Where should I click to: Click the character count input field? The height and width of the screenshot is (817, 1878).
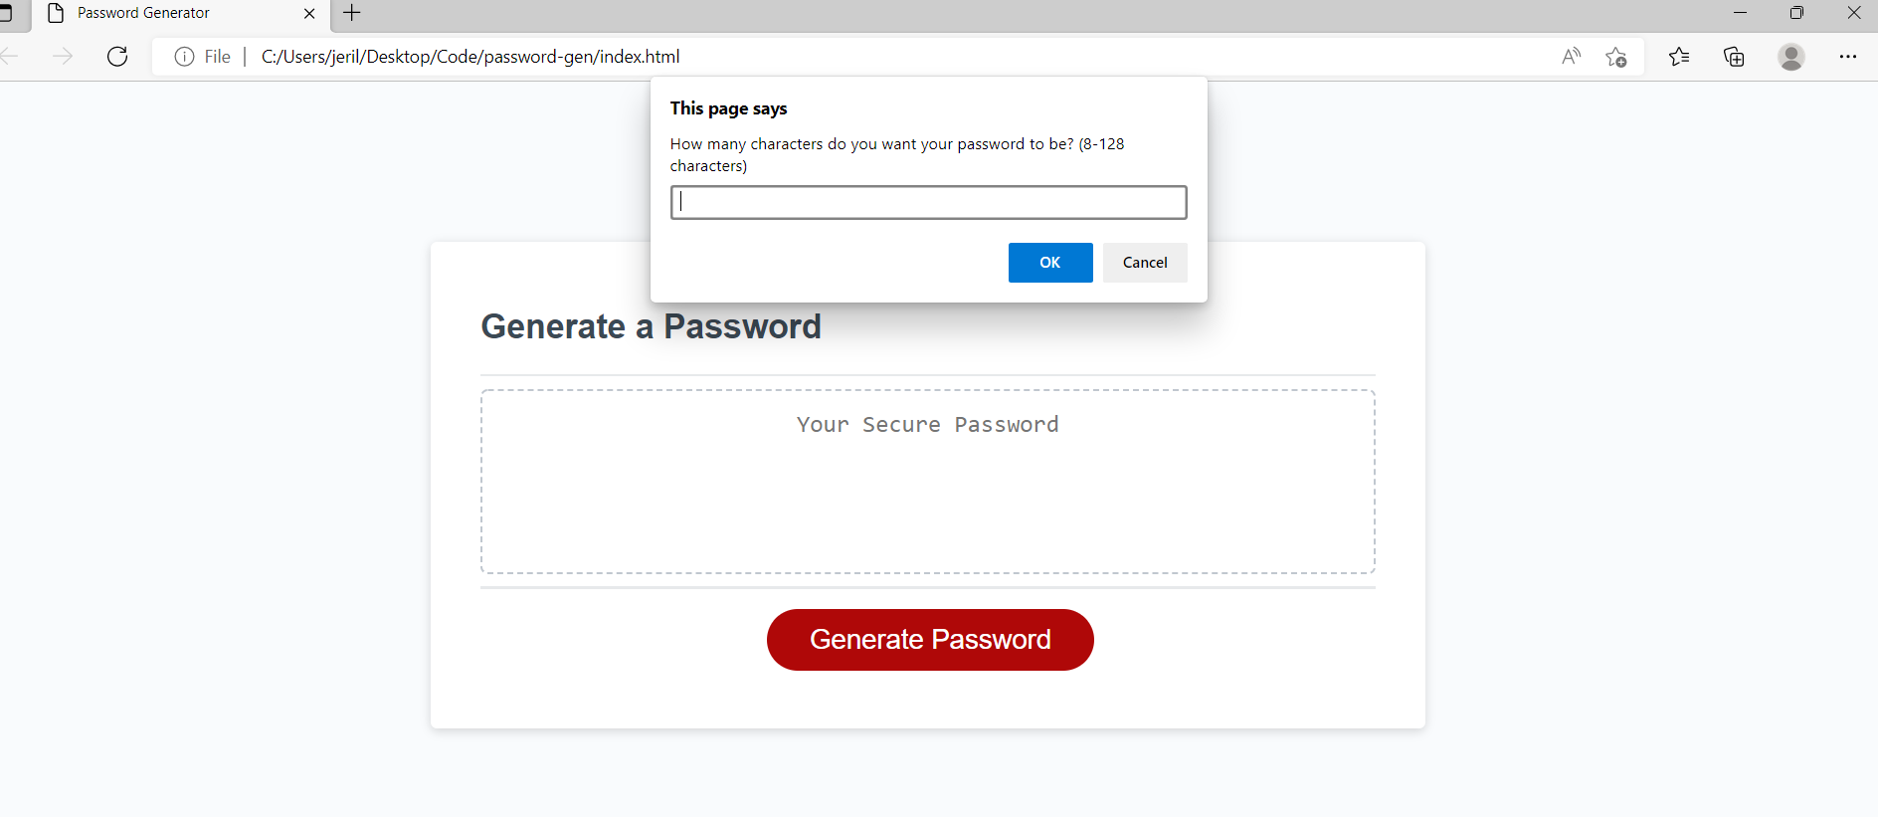(928, 202)
